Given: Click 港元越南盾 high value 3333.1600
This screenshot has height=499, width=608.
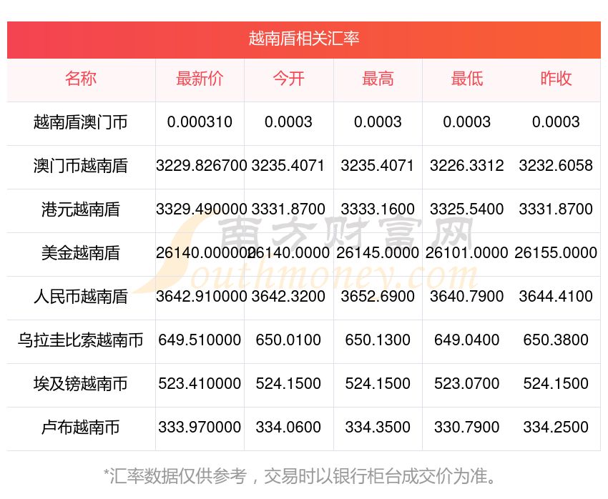Looking at the screenshot, I should 378,209.
